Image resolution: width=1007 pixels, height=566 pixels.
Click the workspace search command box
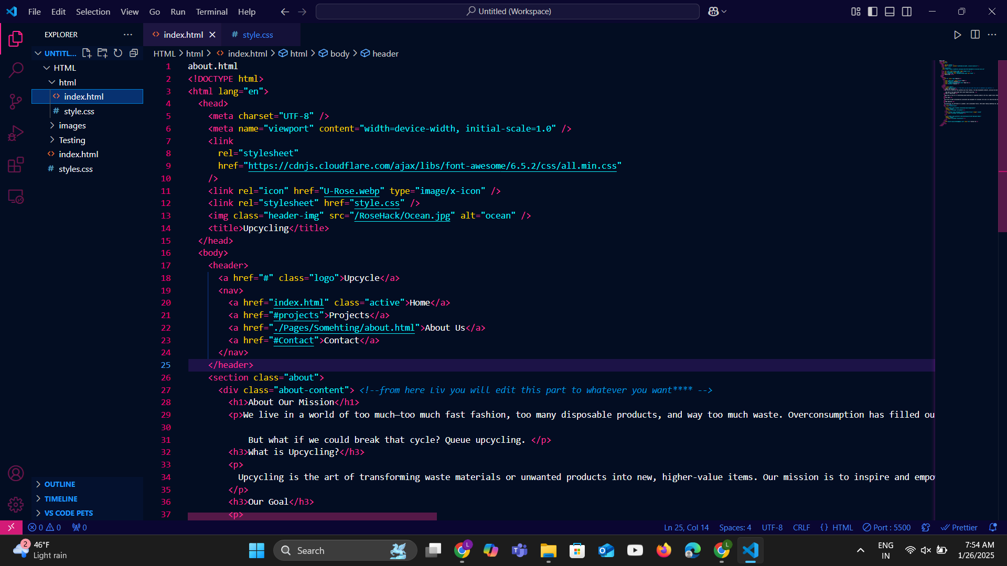[x=507, y=12]
